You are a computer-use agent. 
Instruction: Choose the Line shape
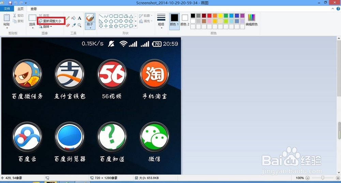coord(101,16)
